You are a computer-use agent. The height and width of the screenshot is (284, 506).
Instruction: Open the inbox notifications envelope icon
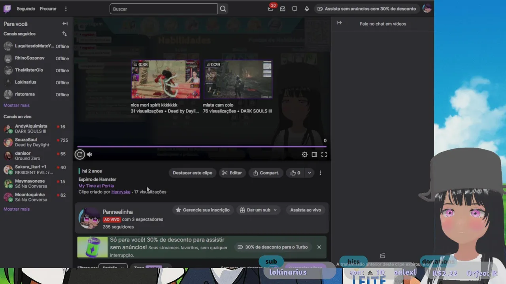[x=283, y=9]
